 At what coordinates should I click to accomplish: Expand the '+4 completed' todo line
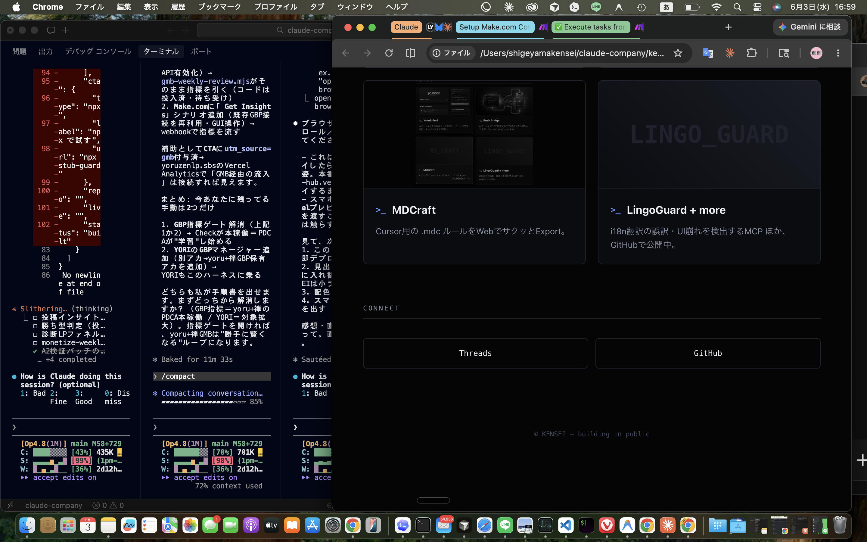(67, 360)
